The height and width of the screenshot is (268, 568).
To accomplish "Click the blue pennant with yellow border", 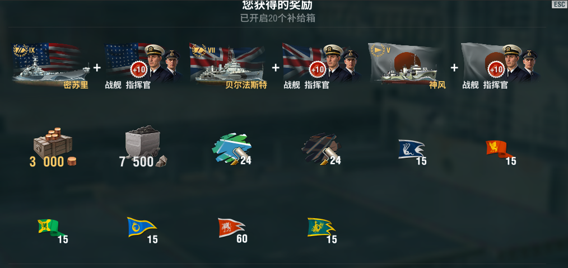I will click(142, 230).
